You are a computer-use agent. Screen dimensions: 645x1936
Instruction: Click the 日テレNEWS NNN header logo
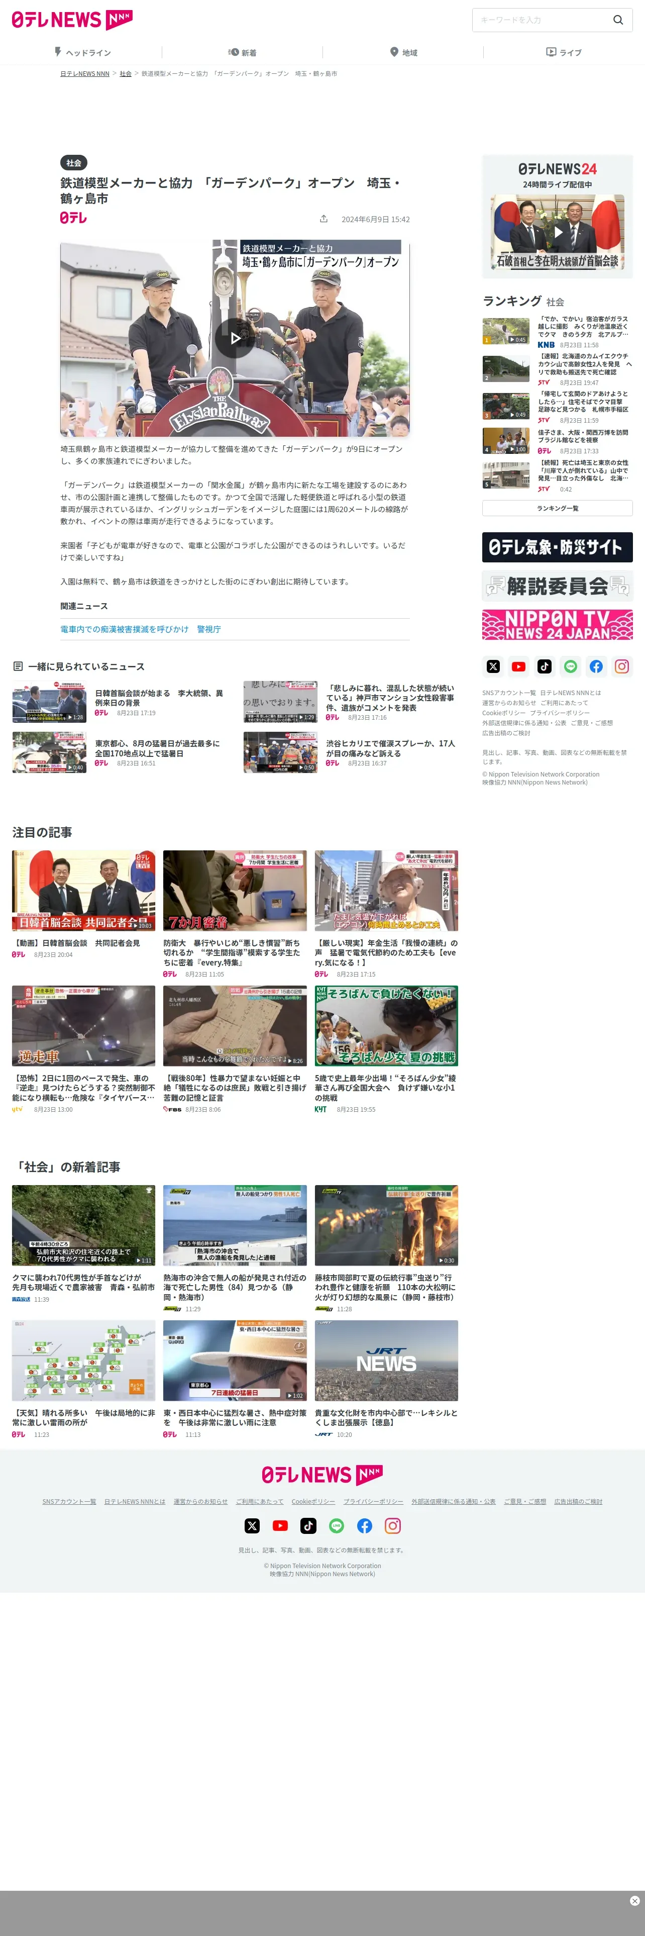point(72,20)
